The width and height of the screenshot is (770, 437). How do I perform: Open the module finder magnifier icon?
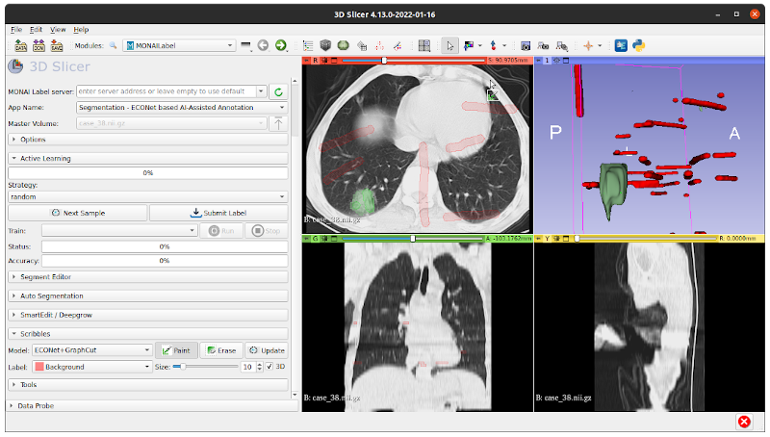coord(113,45)
